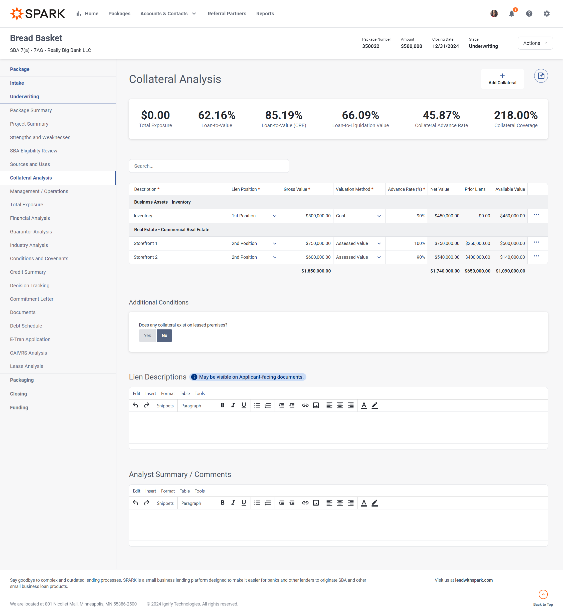
Task: Insert image in Lien Descriptions editor
Action: 316,405
